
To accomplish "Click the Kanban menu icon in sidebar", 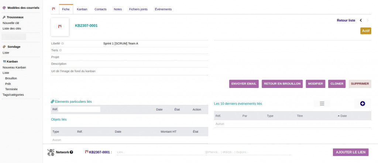I will coord(4,62).
